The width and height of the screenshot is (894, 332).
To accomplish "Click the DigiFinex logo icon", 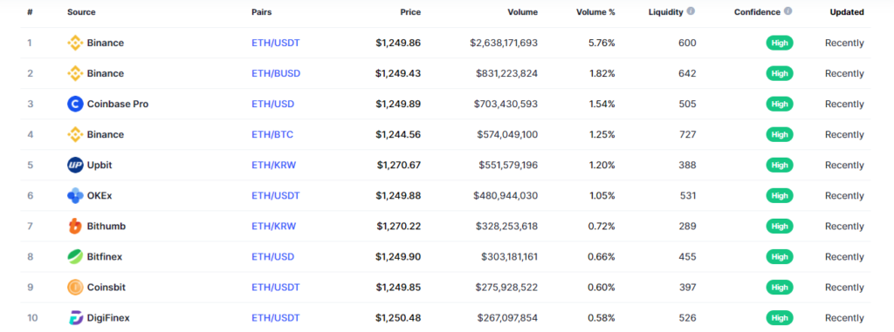I will 75,318.
